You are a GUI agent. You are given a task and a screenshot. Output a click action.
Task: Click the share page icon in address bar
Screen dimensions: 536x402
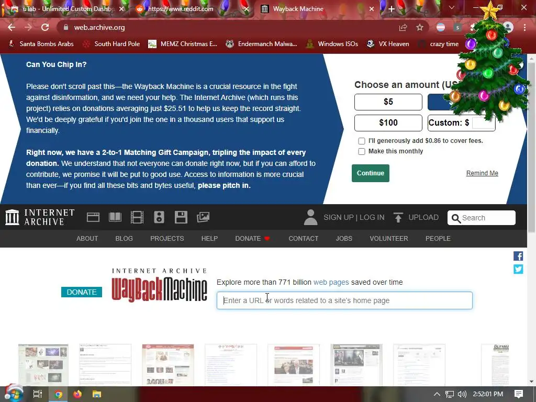click(x=403, y=27)
